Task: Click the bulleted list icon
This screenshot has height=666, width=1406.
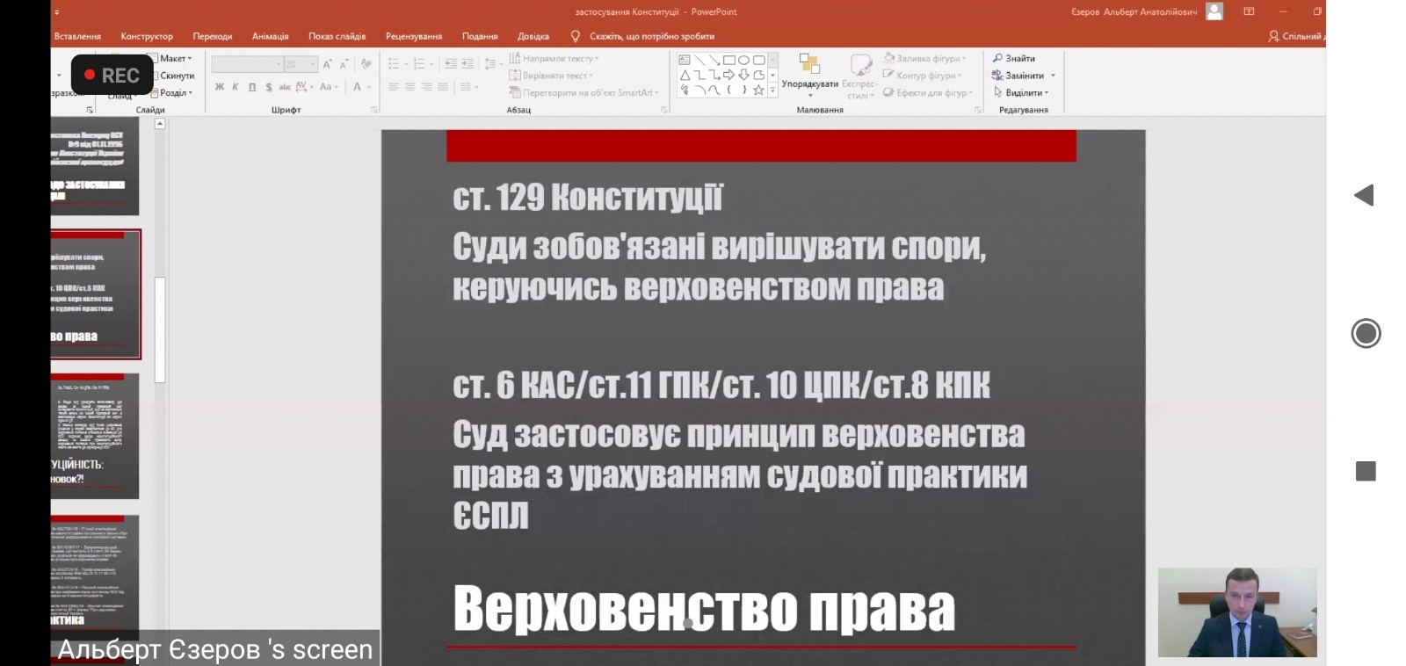Action: click(394, 64)
